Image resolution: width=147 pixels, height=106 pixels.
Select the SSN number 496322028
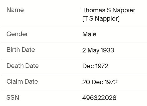tap(99, 98)
